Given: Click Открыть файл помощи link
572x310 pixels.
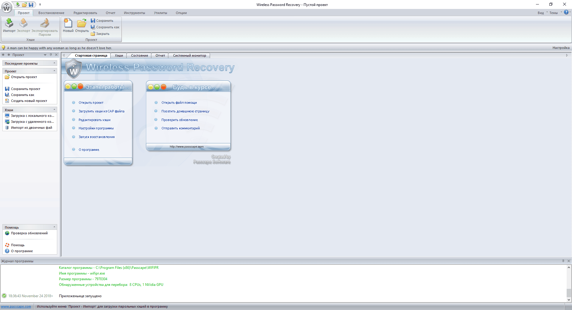Looking at the screenshot, I should (x=179, y=103).
